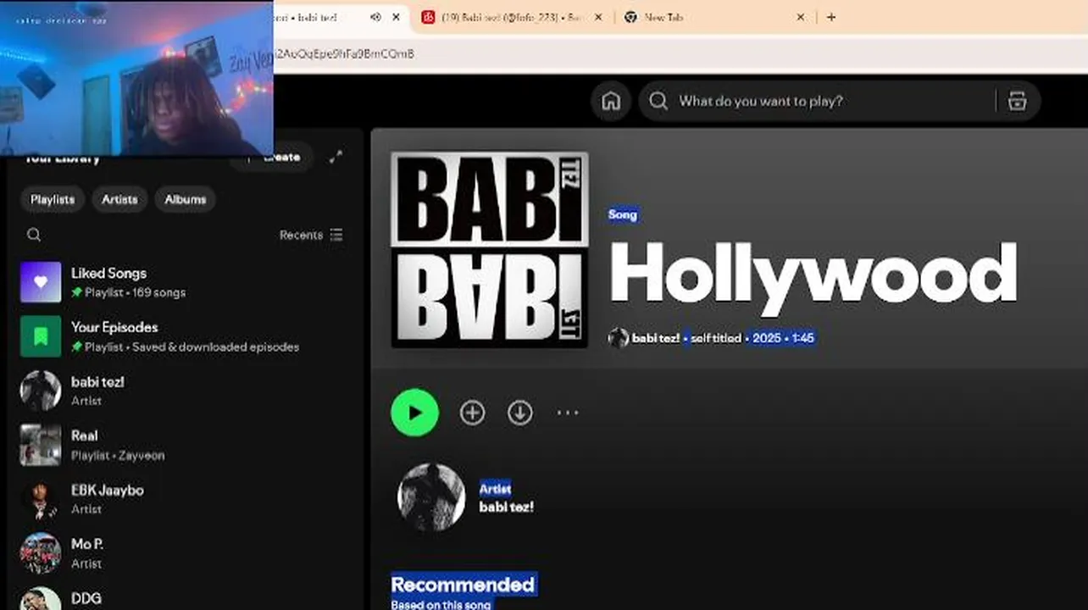Open Your Episodes

pos(185,336)
